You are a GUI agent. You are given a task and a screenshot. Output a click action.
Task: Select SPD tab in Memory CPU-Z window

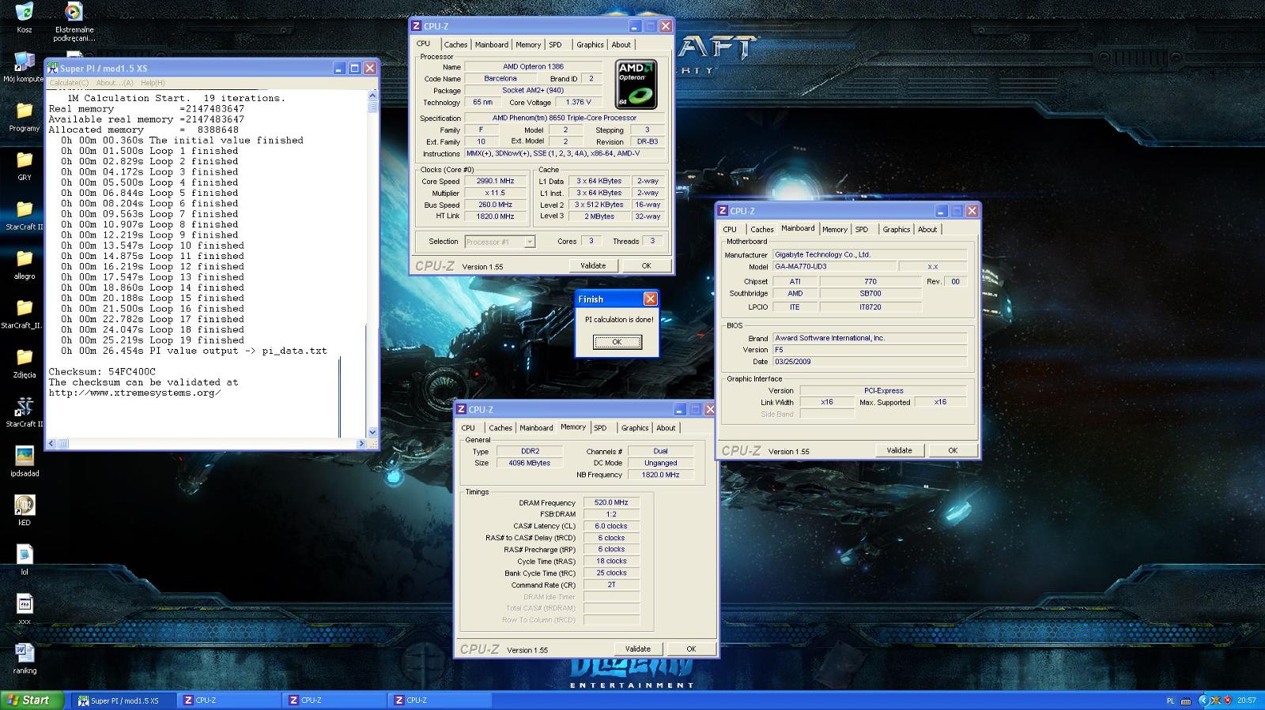pyautogui.click(x=600, y=428)
